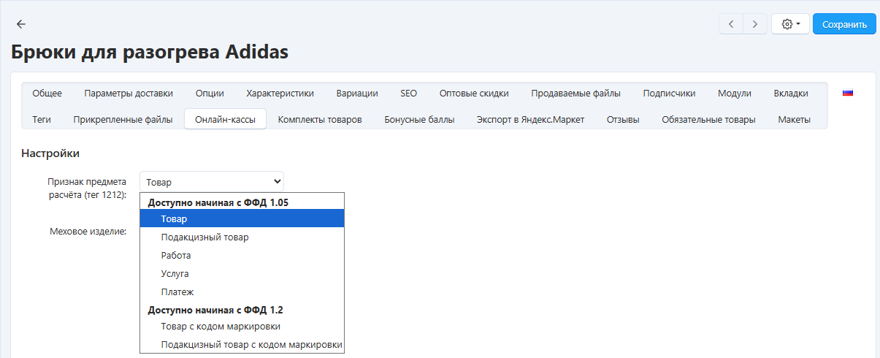Open the Характеристики tab

click(280, 93)
